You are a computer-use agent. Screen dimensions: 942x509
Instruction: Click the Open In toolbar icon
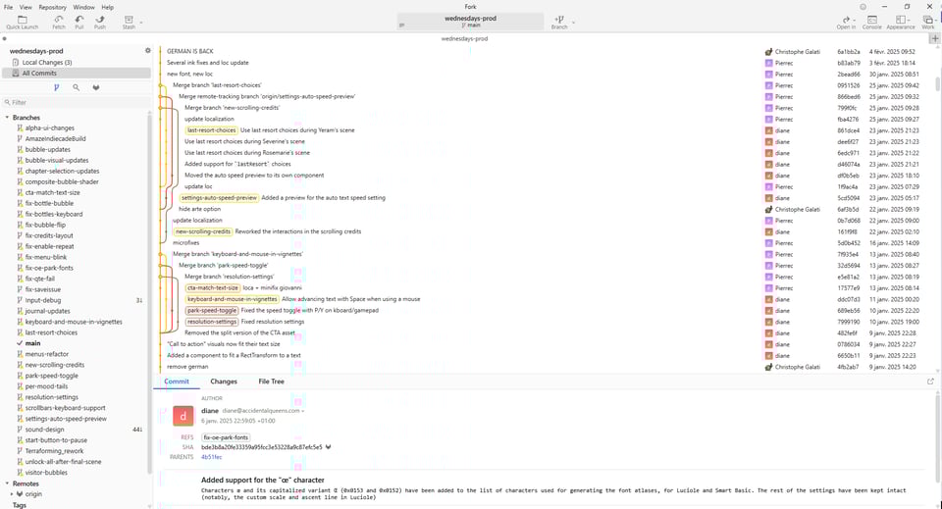(846, 23)
